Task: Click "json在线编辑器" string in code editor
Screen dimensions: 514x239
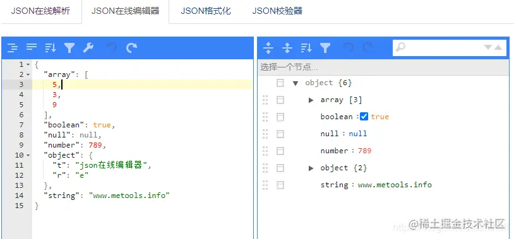Action: [111, 165]
